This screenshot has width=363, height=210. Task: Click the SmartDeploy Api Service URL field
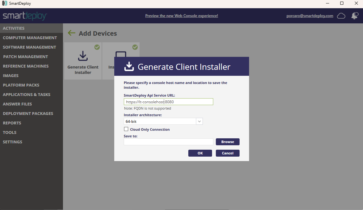click(x=168, y=102)
